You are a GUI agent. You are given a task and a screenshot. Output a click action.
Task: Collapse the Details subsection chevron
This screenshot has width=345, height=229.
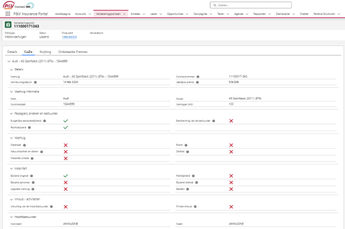click(x=11, y=70)
